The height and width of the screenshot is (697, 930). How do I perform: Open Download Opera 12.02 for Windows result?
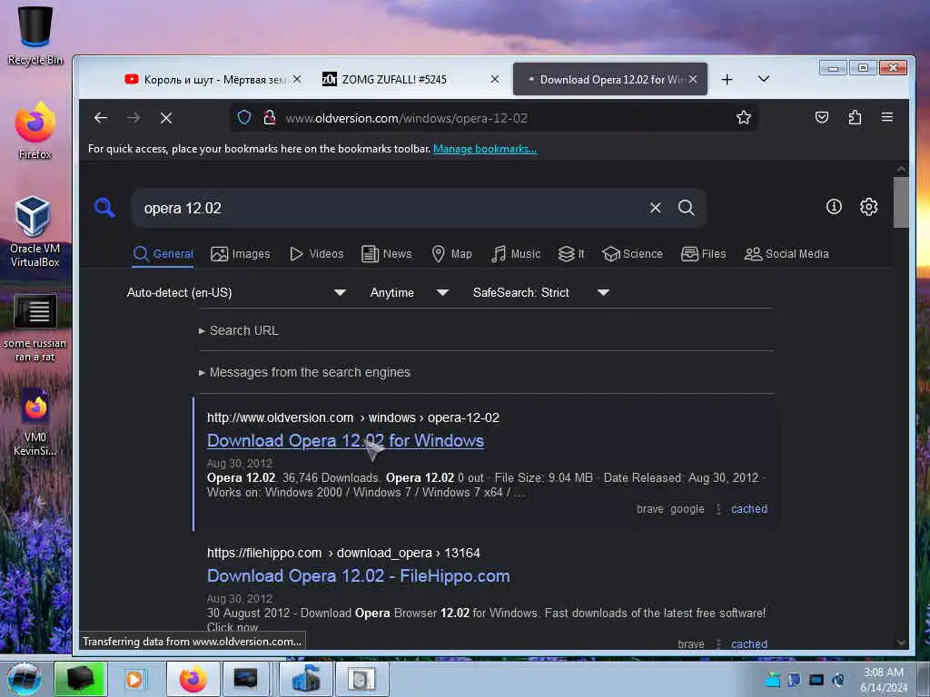click(345, 441)
